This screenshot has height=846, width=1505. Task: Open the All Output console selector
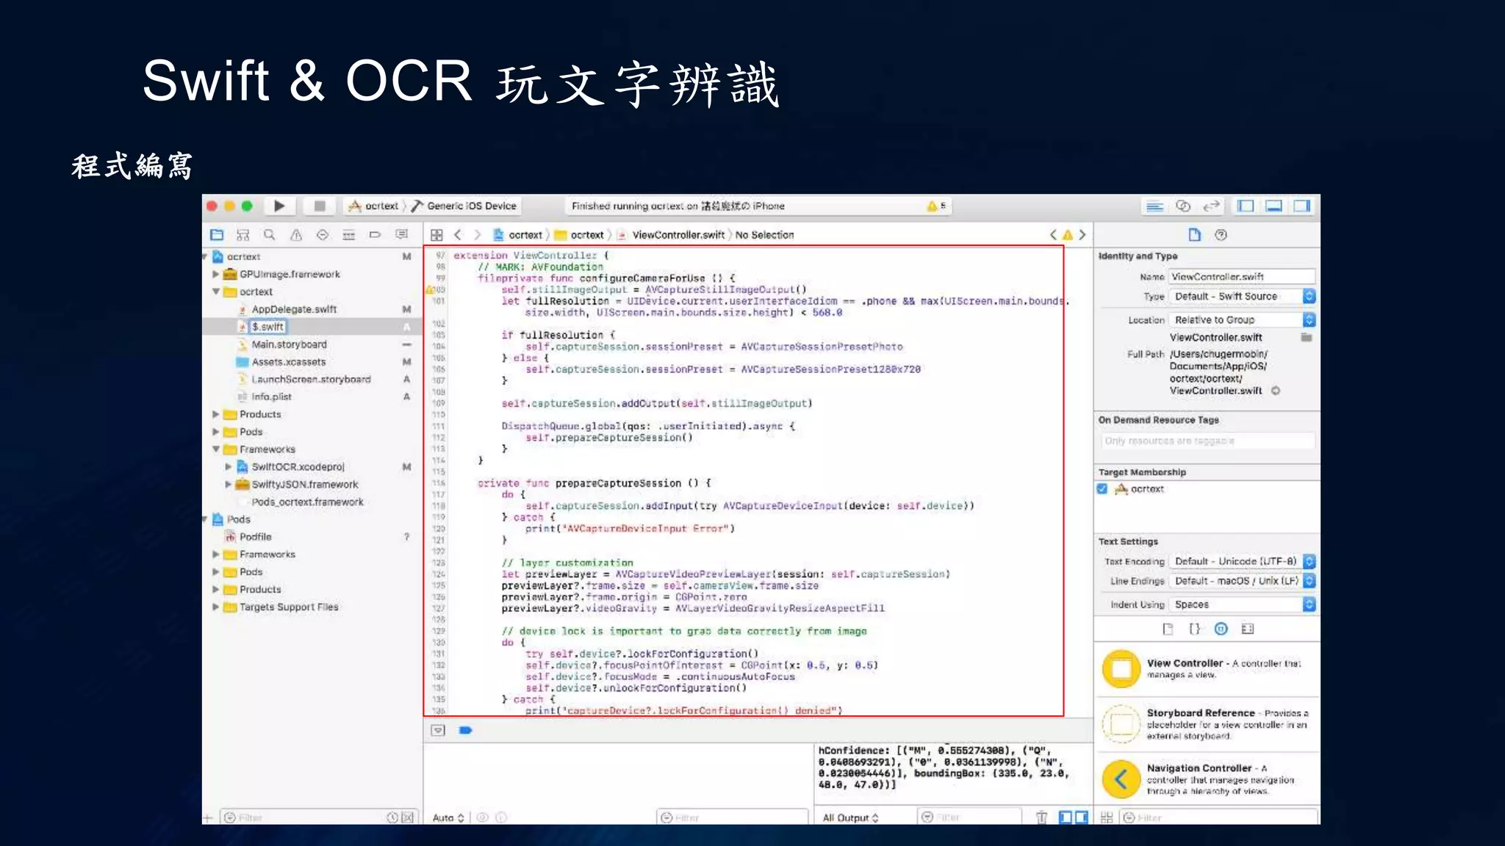click(851, 817)
